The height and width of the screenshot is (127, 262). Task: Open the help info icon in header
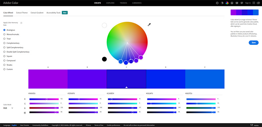pos(232,3)
